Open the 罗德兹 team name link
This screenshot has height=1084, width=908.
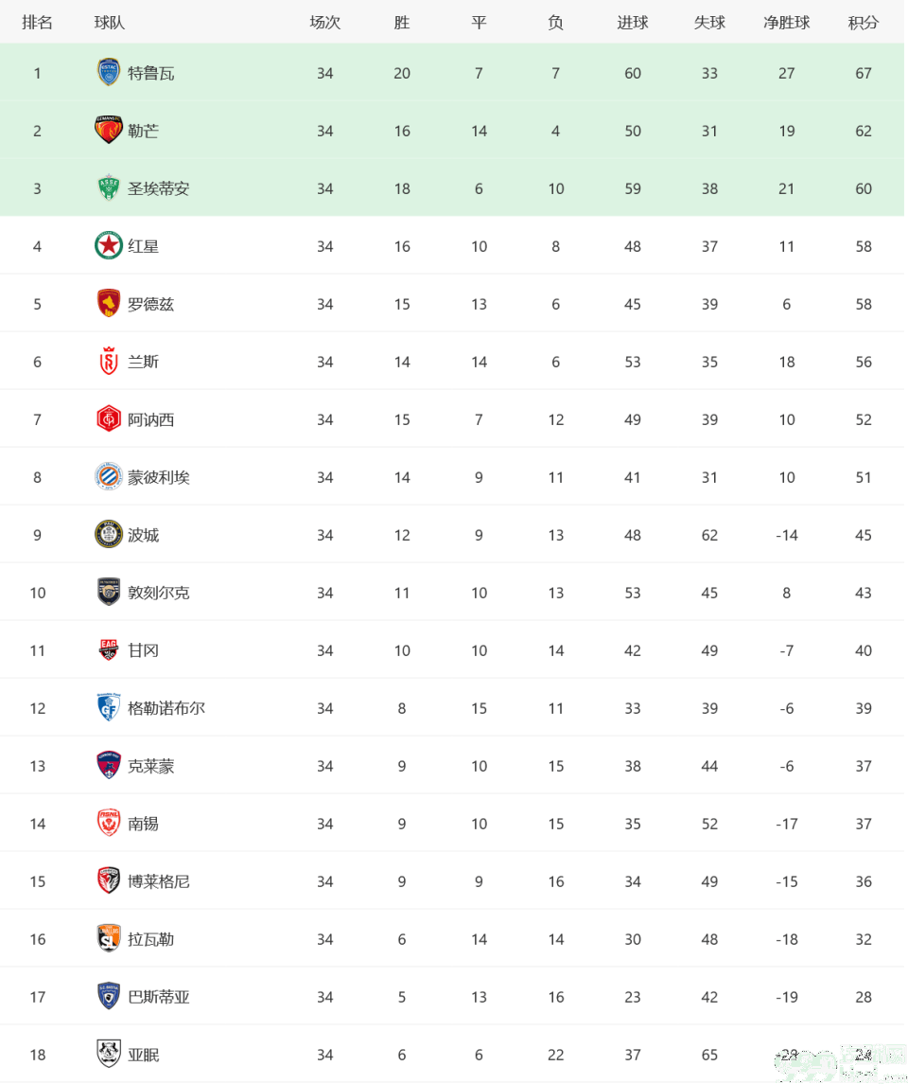click(x=150, y=304)
